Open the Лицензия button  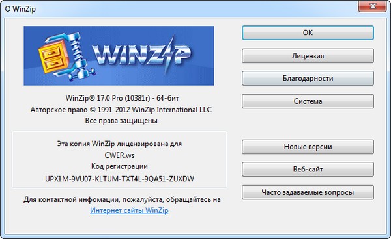308,56
